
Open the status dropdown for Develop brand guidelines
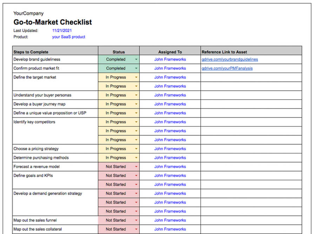[136, 59]
